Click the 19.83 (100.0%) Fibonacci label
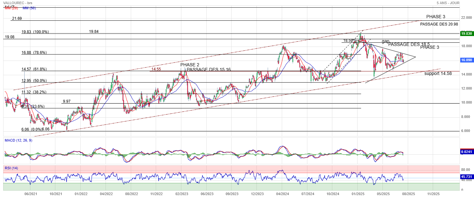The height and width of the screenshot is (197, 474). [35, 32]
